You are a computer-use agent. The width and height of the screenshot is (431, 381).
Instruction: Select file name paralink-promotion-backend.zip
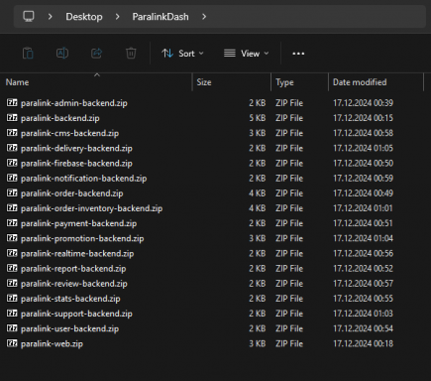tap(82, 238)
